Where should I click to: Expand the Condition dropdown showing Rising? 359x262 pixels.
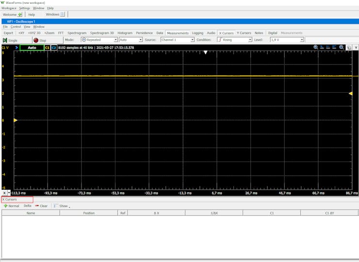pos(235,40)
